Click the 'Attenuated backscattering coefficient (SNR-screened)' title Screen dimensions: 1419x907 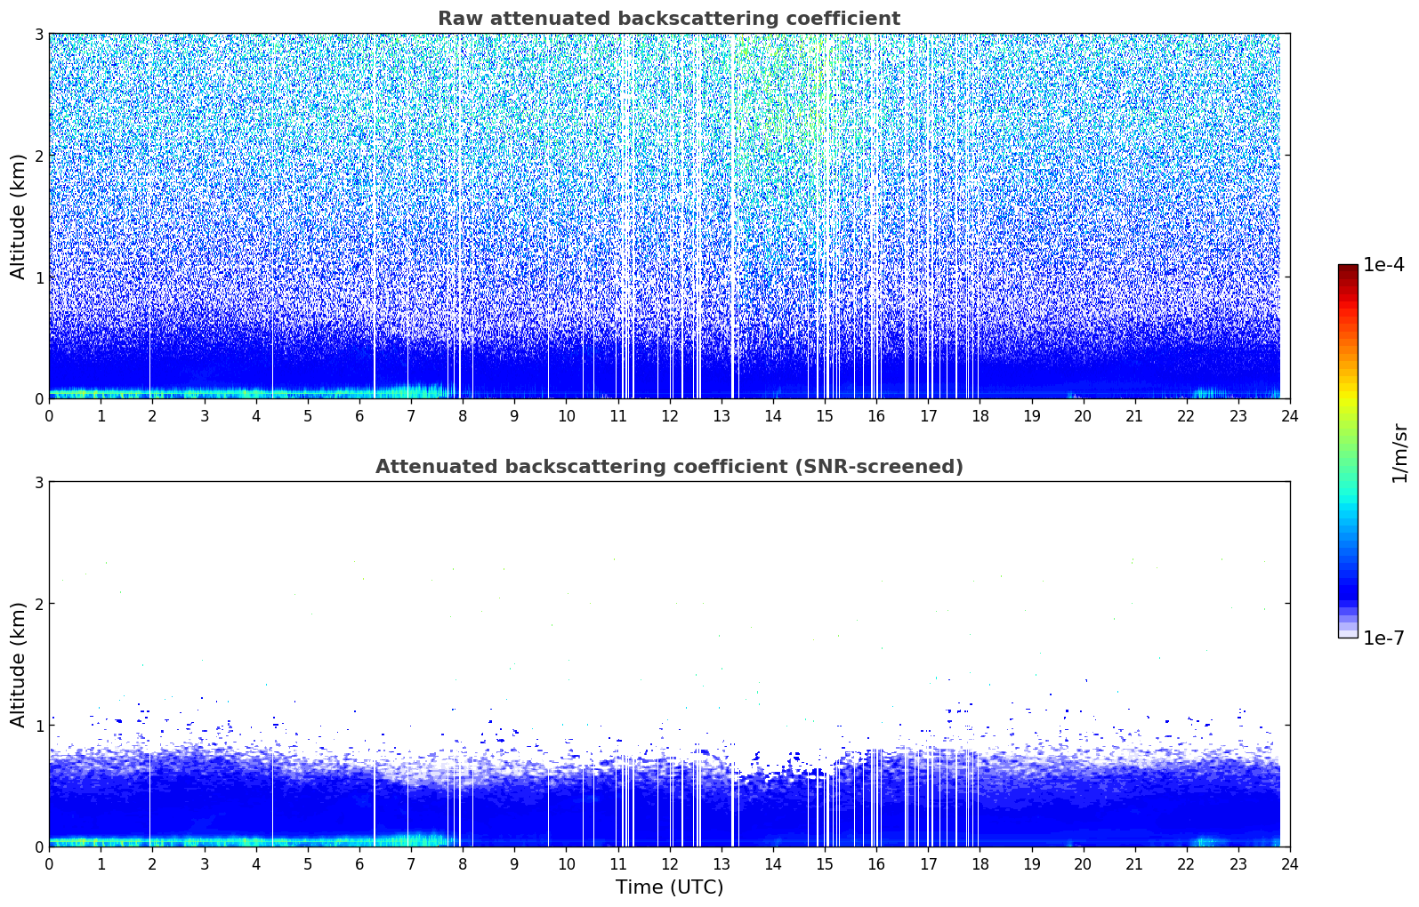click(668, 467)
